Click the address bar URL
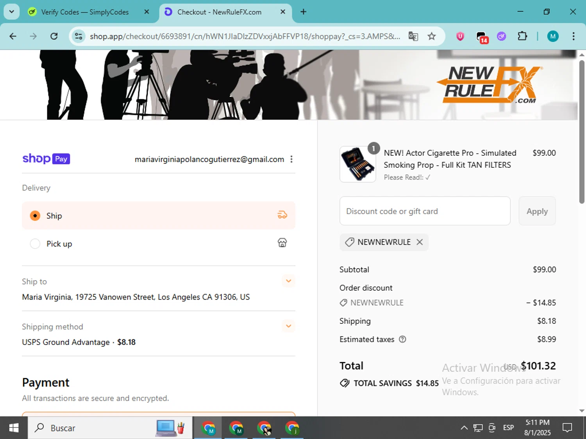This screenshot has height=439, width=586. pos(245,36)
